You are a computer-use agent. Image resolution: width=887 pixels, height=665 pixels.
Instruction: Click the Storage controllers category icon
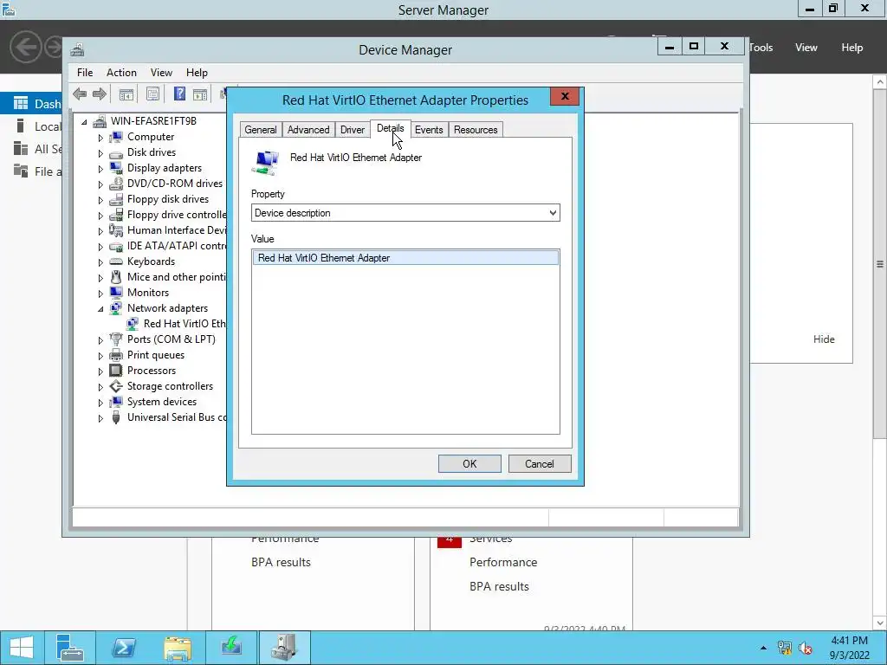tap(116, 386)
